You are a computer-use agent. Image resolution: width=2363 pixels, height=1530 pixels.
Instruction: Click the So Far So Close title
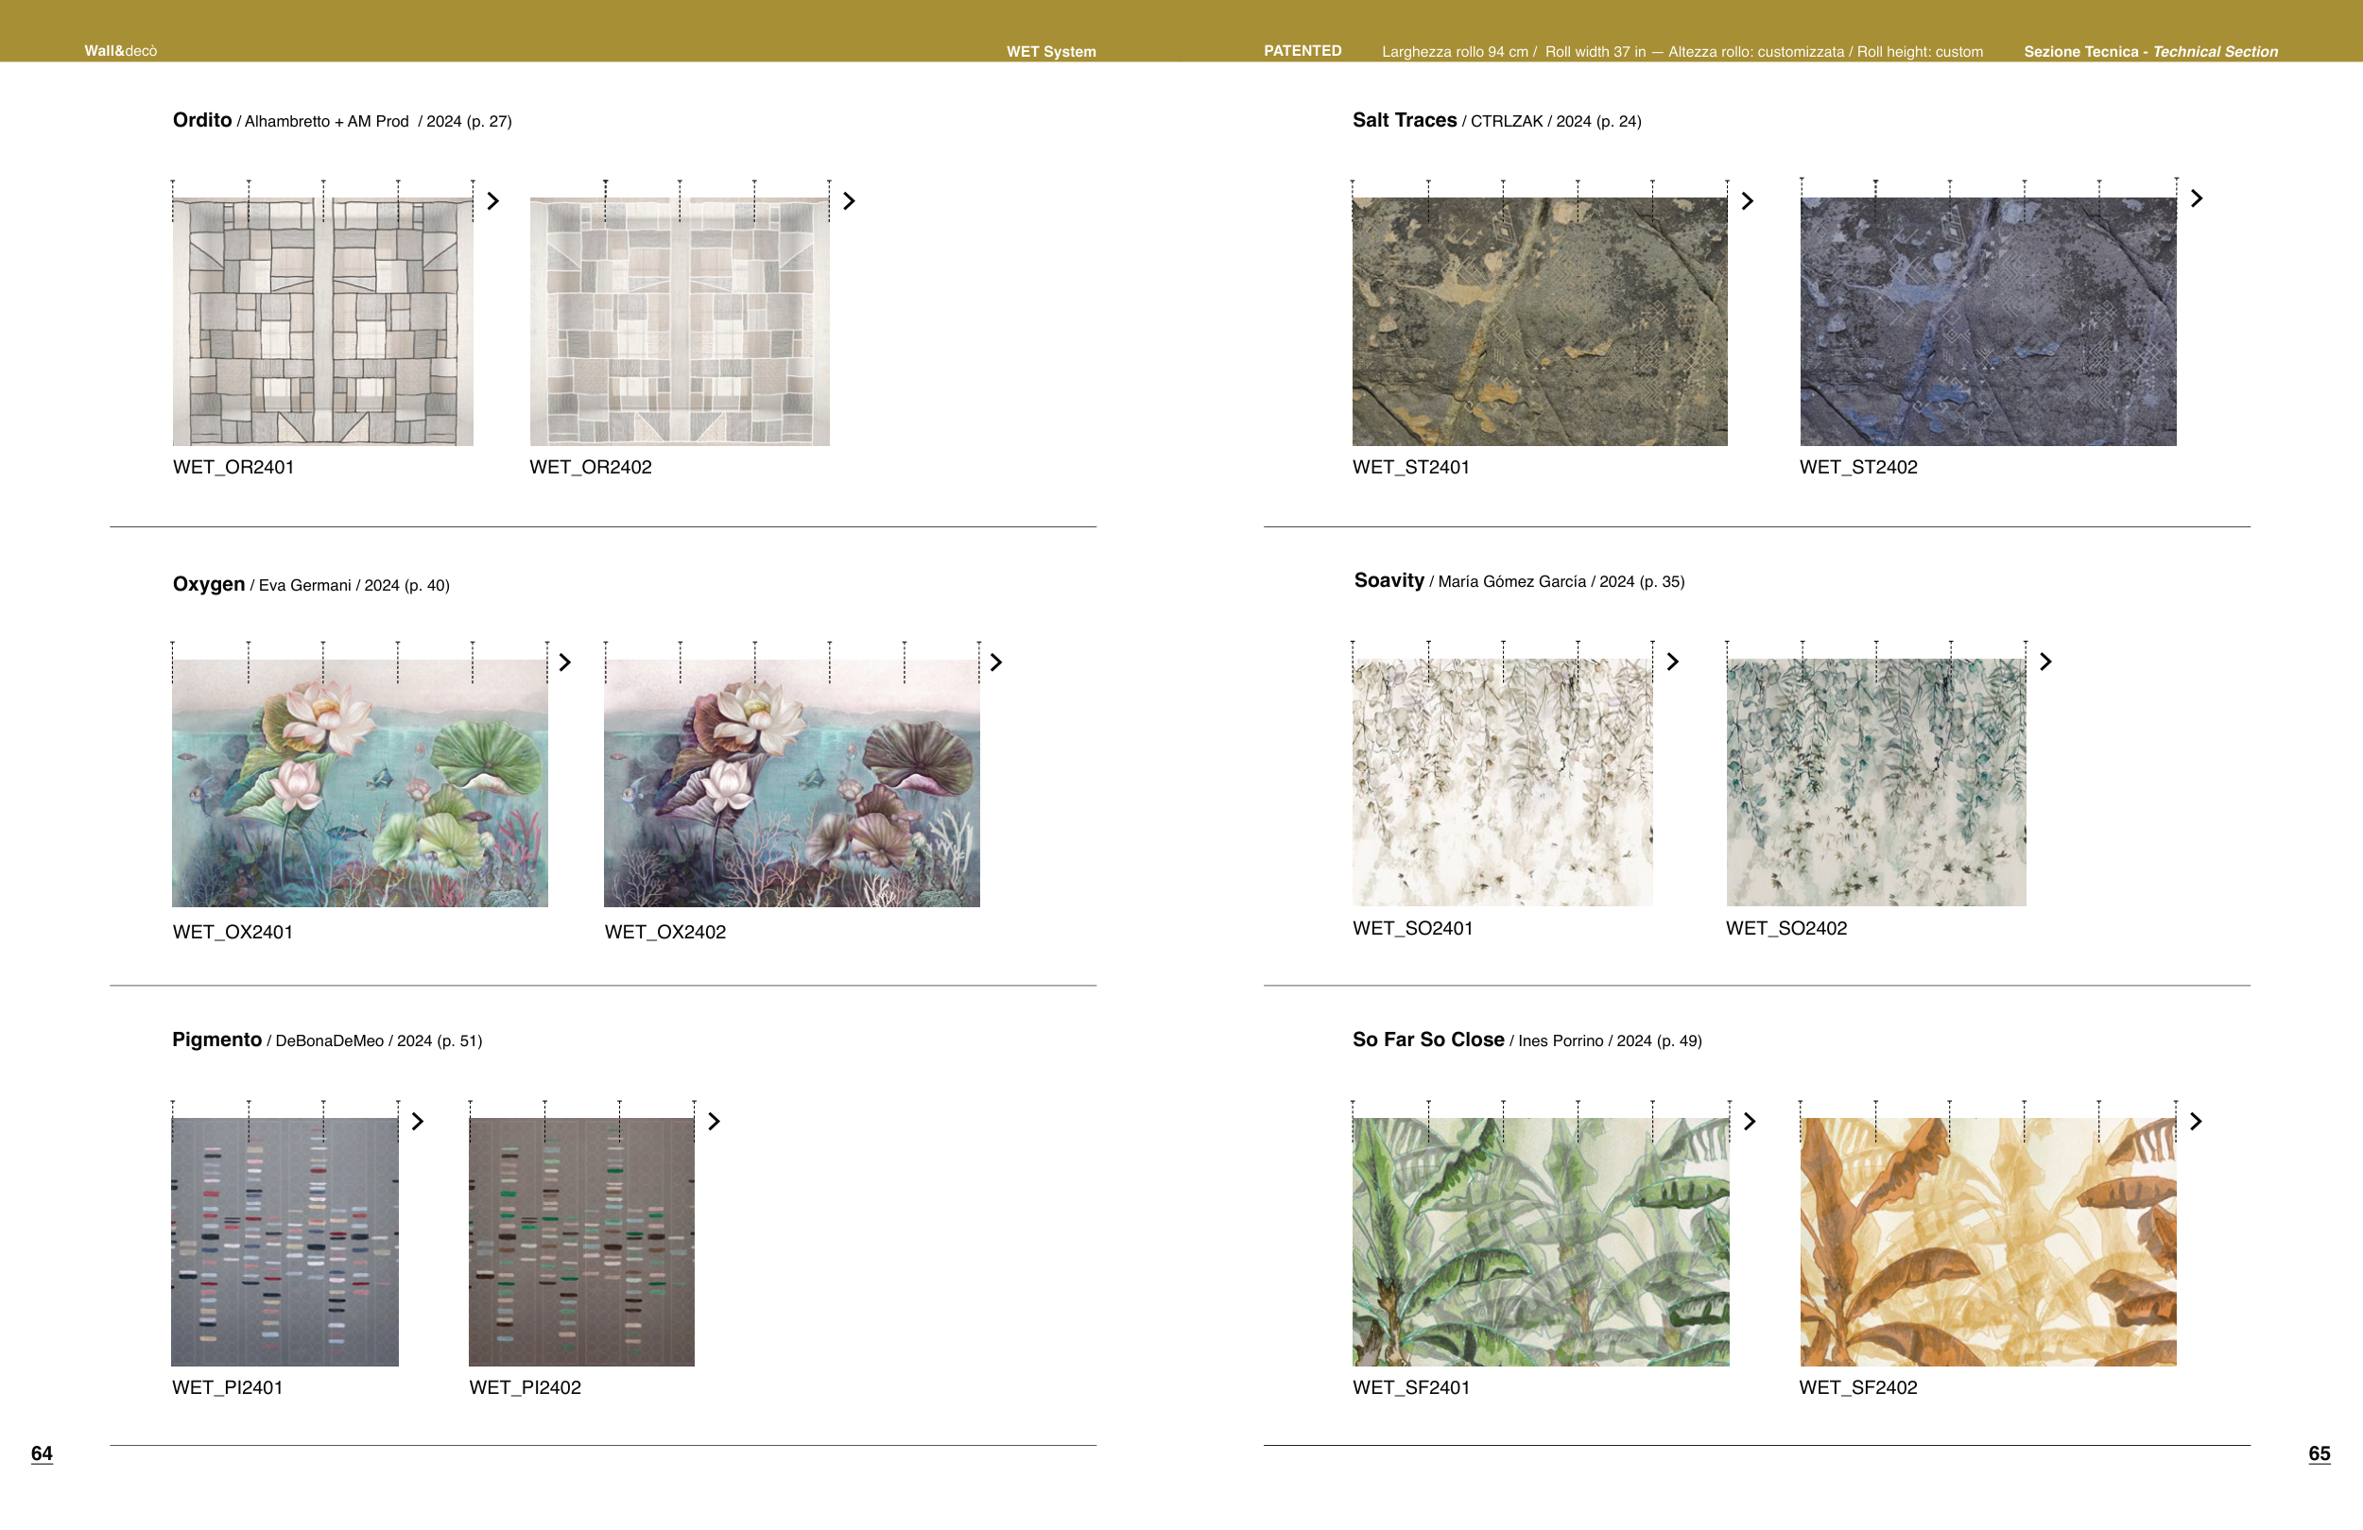1428,1040
